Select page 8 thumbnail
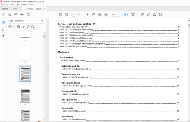The image size is (190, 122). 25,53
